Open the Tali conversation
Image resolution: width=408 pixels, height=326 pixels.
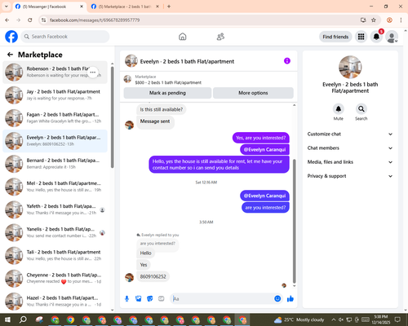(x=55, y=255)
